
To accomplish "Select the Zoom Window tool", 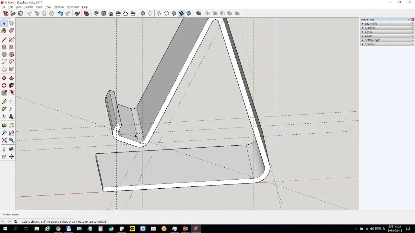I will [x=11, y=133].
